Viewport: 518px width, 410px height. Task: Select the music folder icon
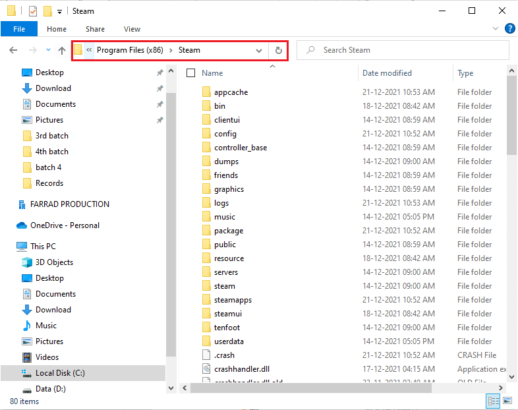point(206,217)
